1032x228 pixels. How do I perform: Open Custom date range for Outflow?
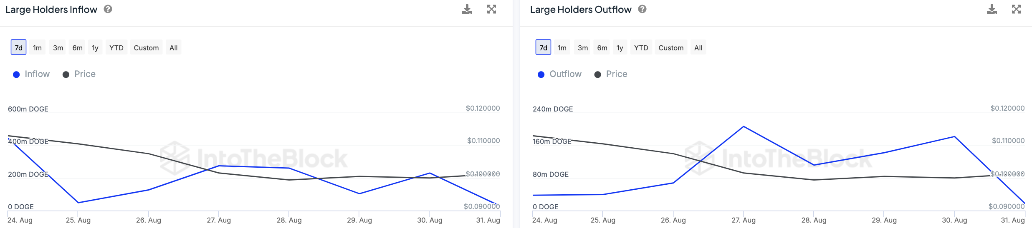click(671, 48)
